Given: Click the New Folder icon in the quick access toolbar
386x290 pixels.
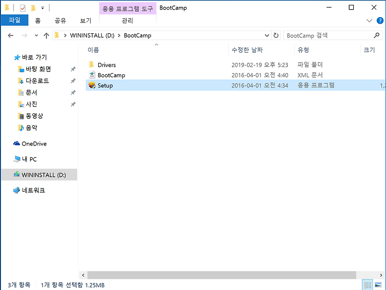Looking at the screenshot, I should coord(33,8).
